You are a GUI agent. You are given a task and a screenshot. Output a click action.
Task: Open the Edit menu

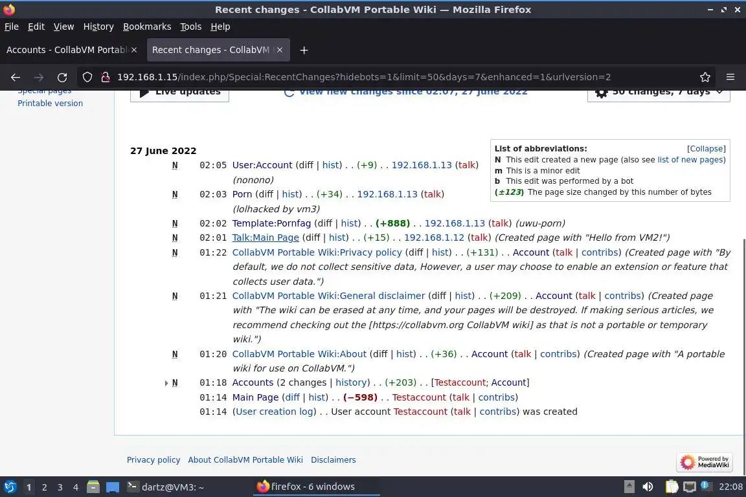tap(36, 27)
